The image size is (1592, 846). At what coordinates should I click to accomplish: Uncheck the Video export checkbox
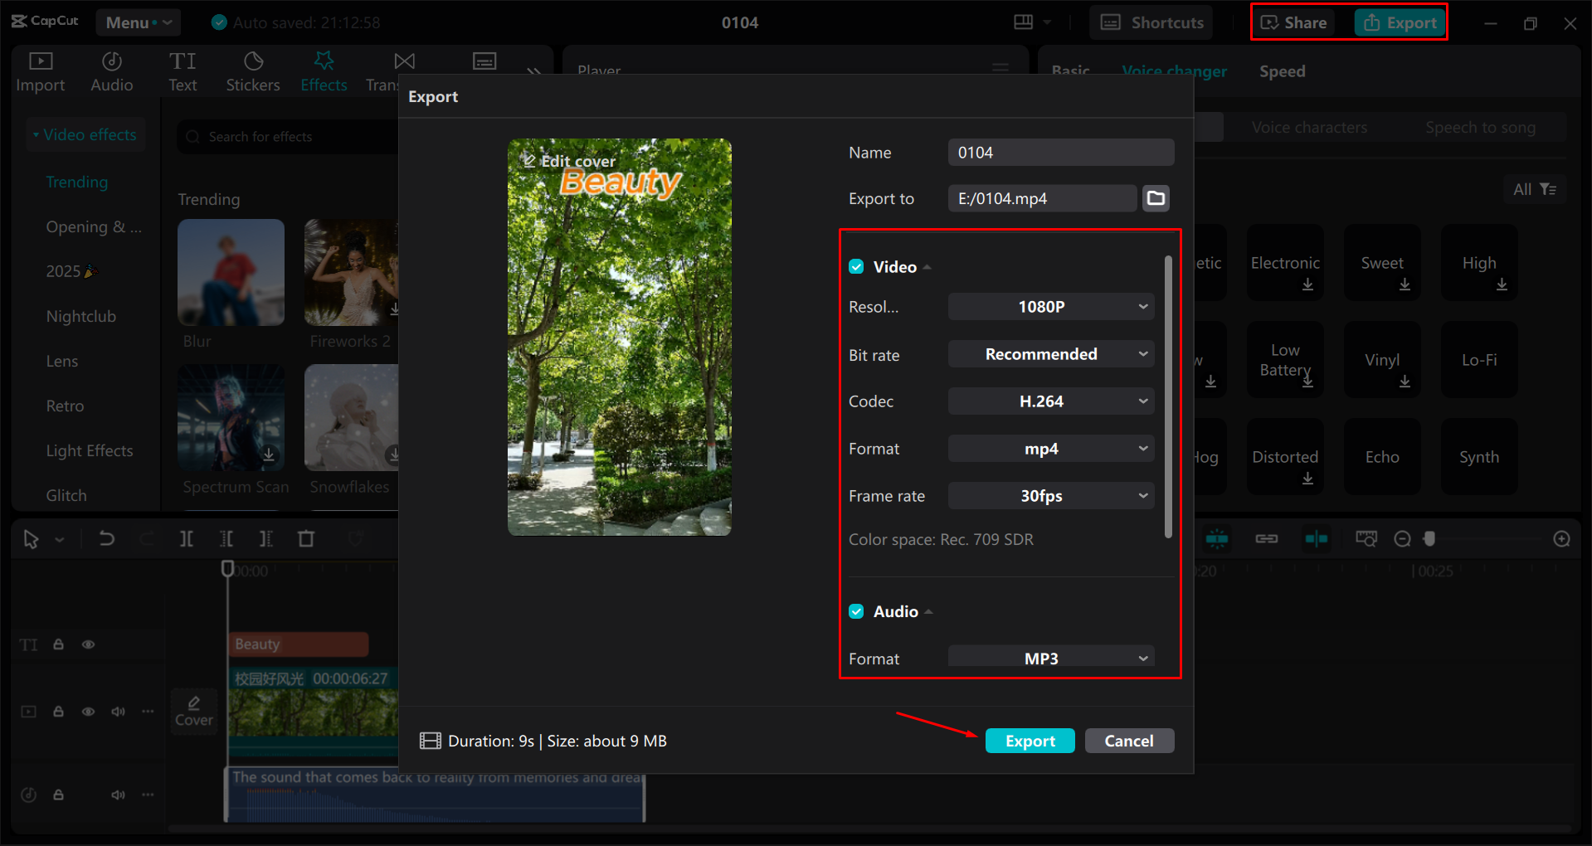coord(855,266)
